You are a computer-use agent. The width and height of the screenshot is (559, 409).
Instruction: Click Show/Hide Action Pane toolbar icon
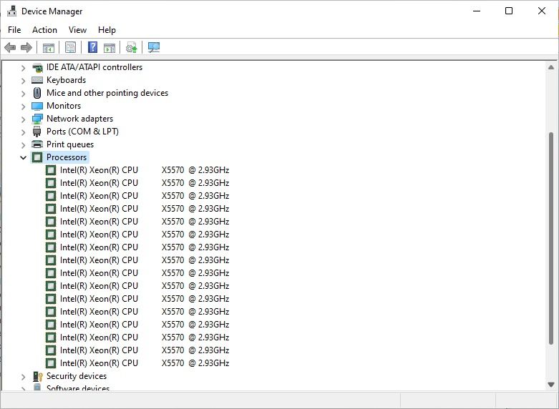pos(110,48)
